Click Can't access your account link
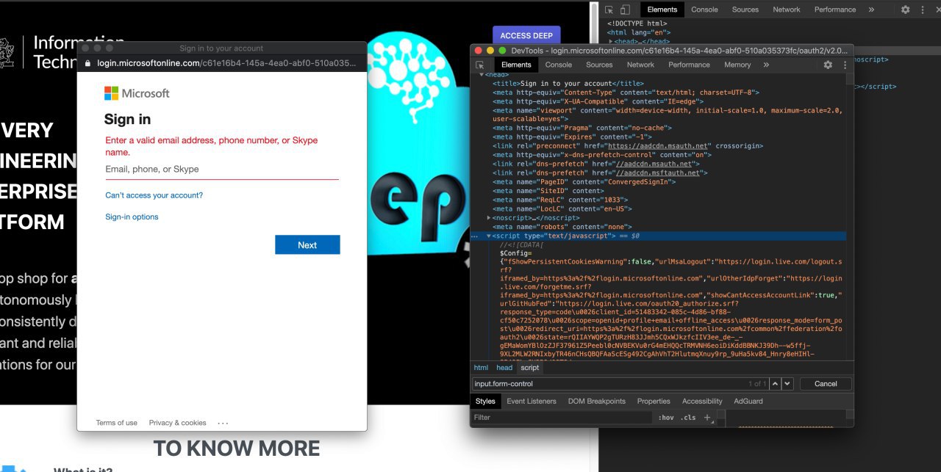Viewport: 941px width, 472px height. (154, 195)
